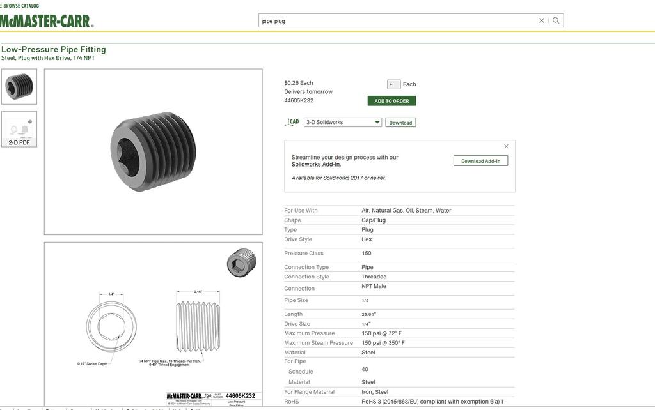Click the '1/4 NPT Pipe Size' drawing note
655x410 pixels.
[x=170, y=363]
